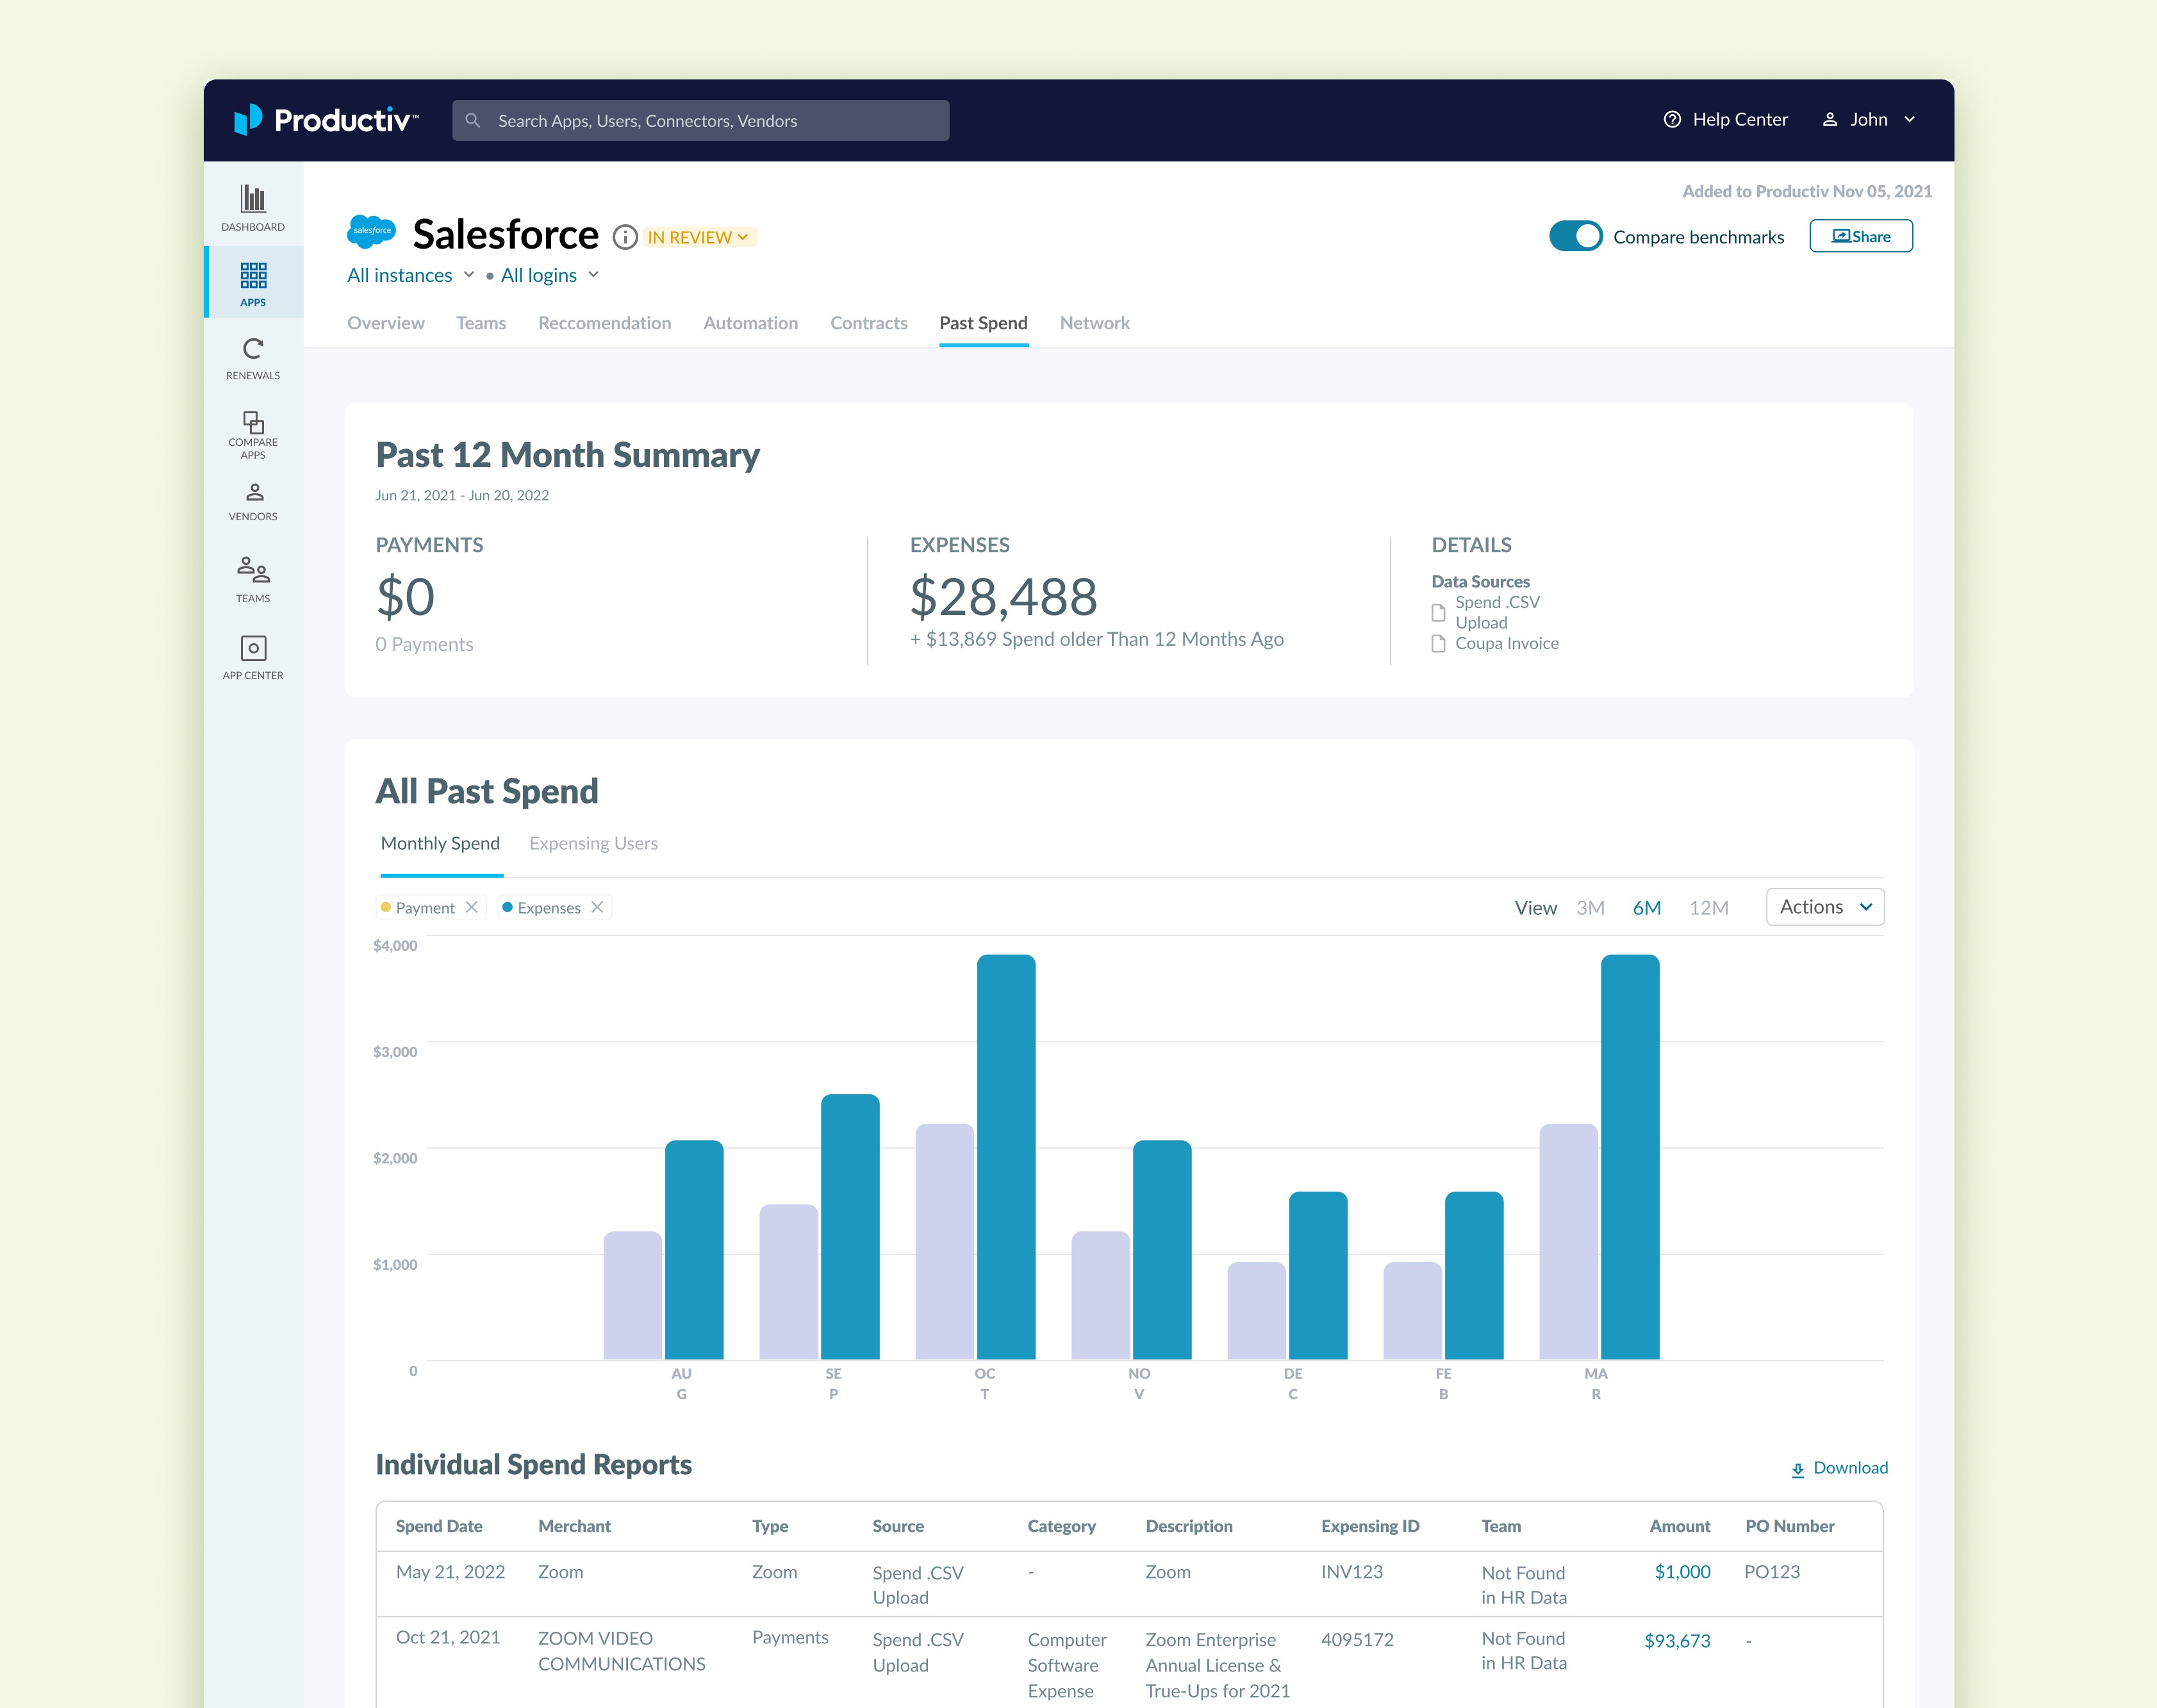Screen dimensions: 2157x1708
Task: Click the March expenses bar in chart
Action: pos(1630,1157)
